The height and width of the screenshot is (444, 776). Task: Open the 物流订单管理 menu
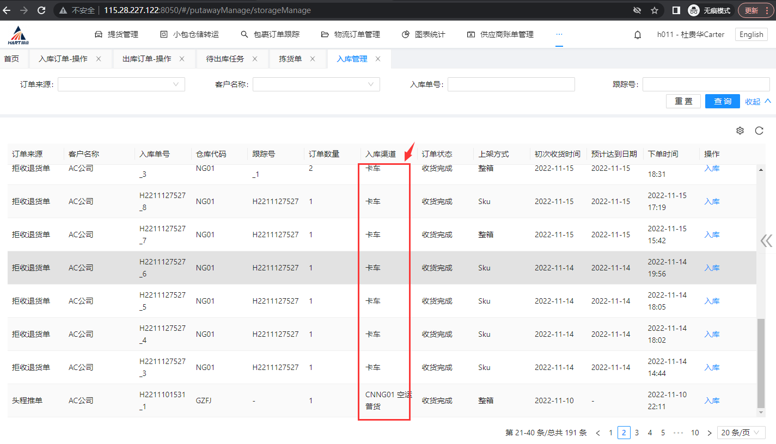pos(351,35)
